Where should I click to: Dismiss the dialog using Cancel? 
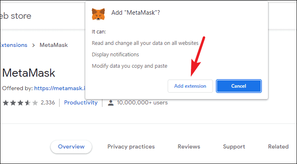coord(239,86)
